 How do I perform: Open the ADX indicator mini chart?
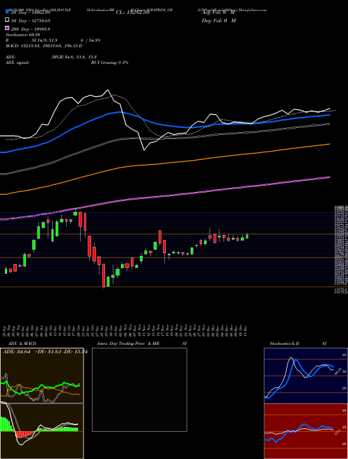pyautogui.click(x=42, y=376)
